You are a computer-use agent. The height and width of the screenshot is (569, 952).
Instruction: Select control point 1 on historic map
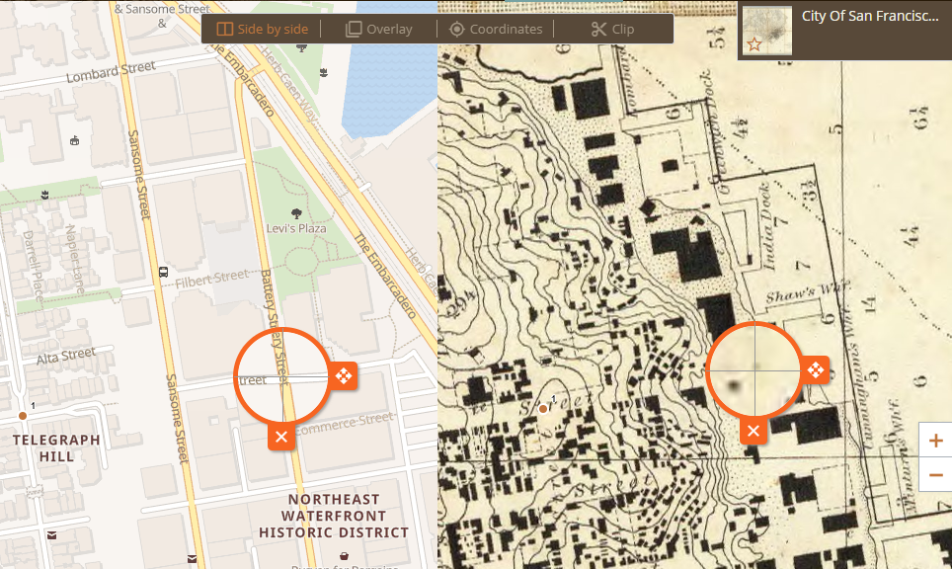pos(543,409)
